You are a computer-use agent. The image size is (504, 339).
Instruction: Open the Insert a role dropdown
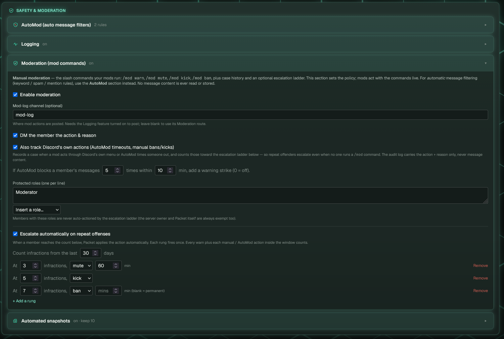click(x=37, y=210)
